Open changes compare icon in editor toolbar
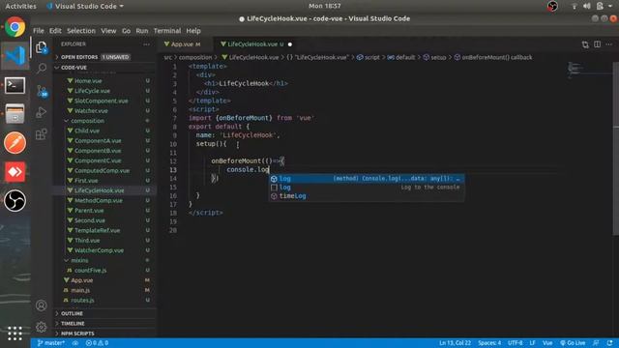Screen dimensions: 619x348 tap(585, 44)
